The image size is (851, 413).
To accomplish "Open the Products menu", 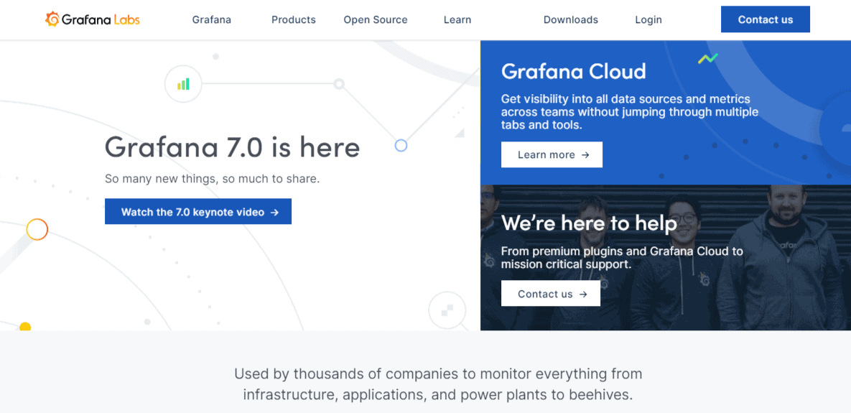I will (294, 19).
